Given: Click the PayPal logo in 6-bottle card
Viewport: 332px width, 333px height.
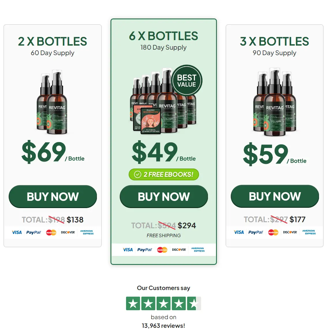Looking at the screenshot, I should coord(145,250).
